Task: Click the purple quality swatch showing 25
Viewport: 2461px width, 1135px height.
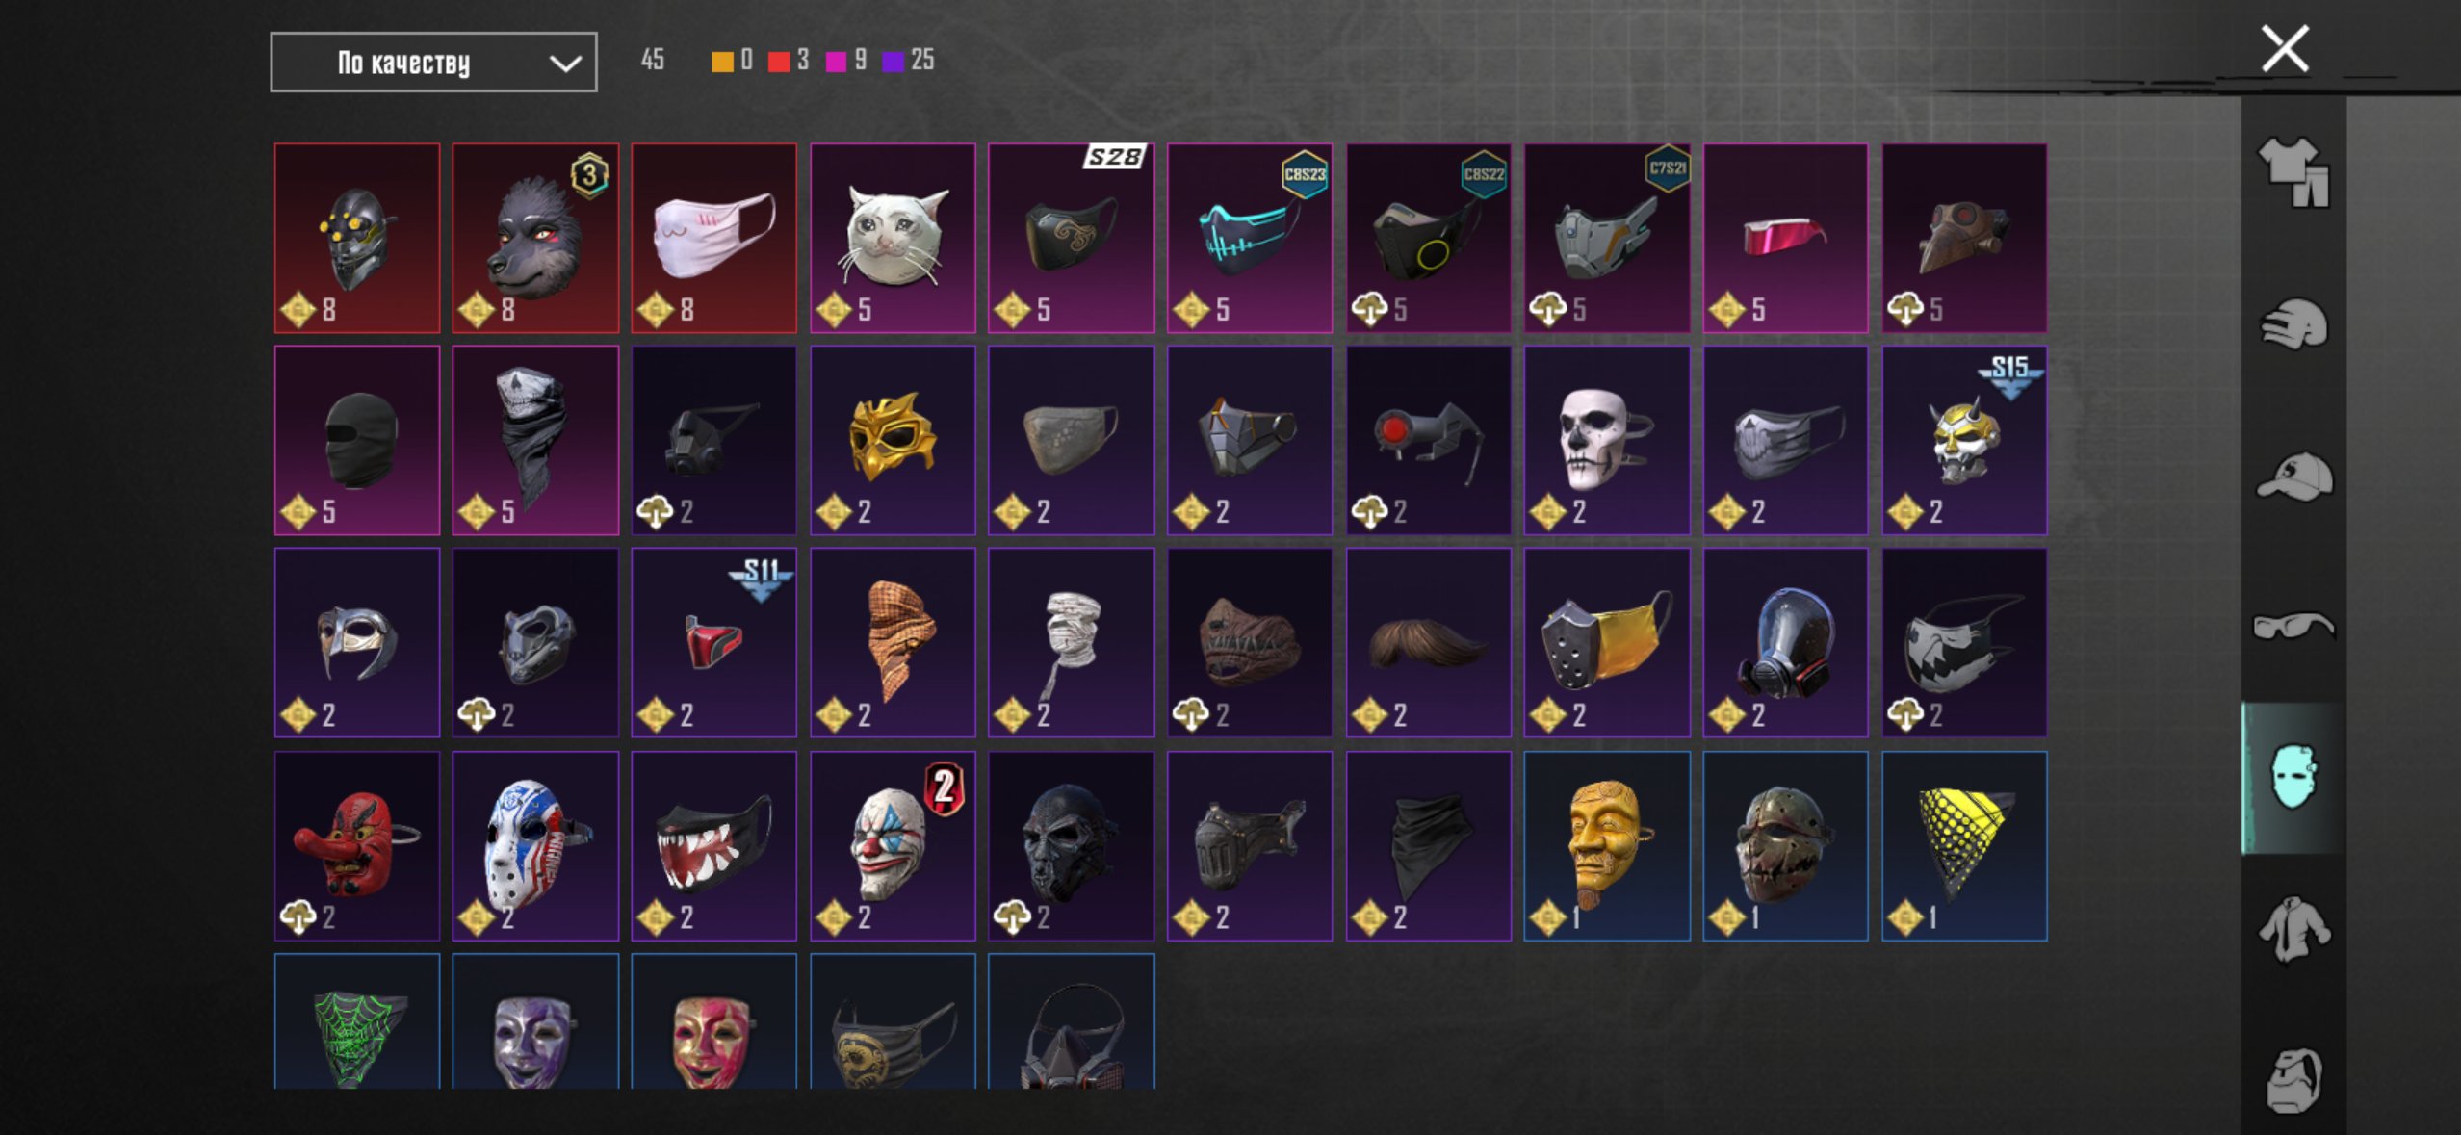Action: (x=909, y=61)
